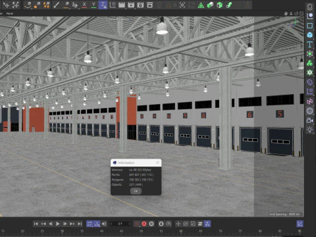Close the Information dialog
316x237 pixels.
tap(157, 163)
